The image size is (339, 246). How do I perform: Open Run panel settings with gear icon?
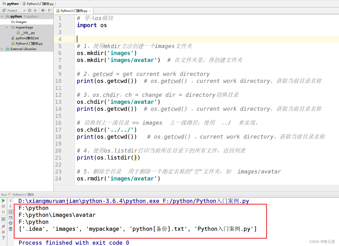43,11
